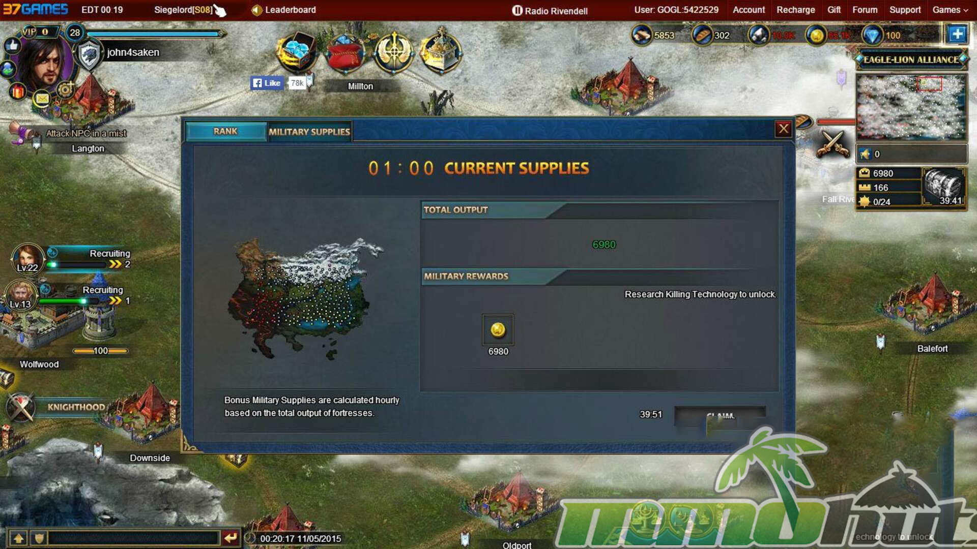Expand the Games dropdown menu

pos(950,10)
